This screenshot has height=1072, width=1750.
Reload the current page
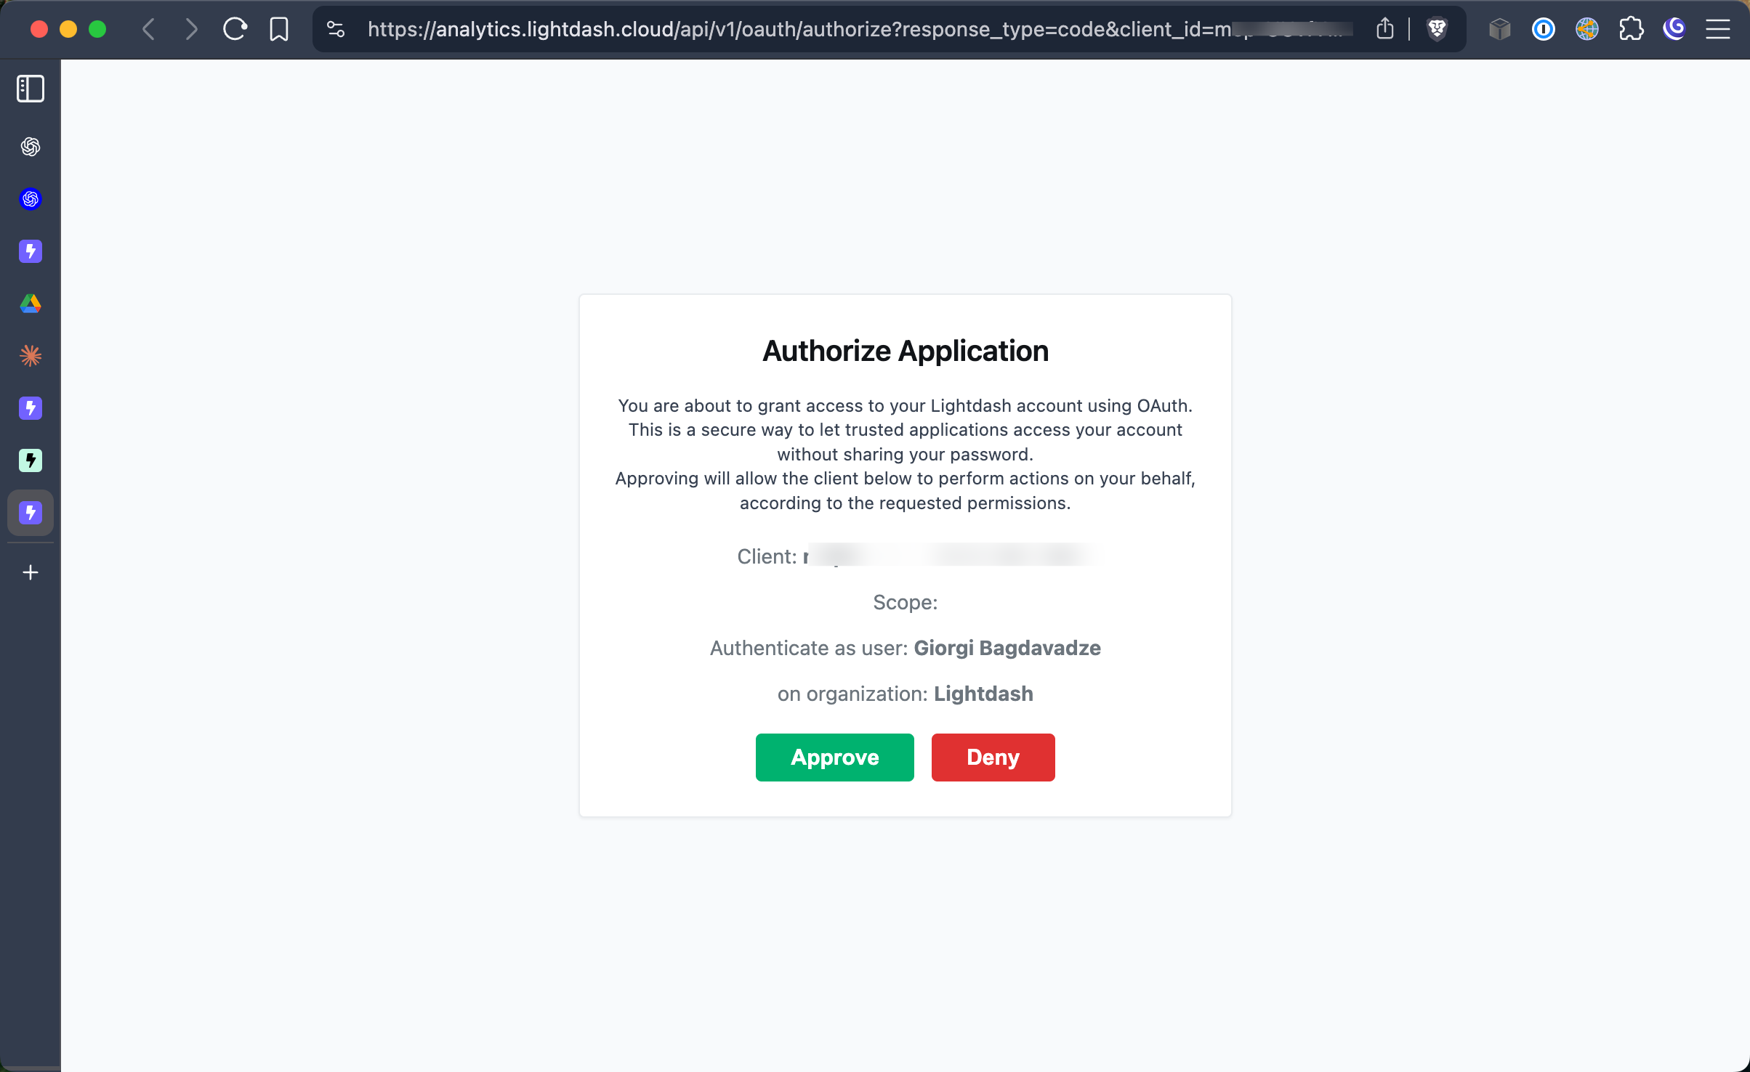(x=235, y=29)
